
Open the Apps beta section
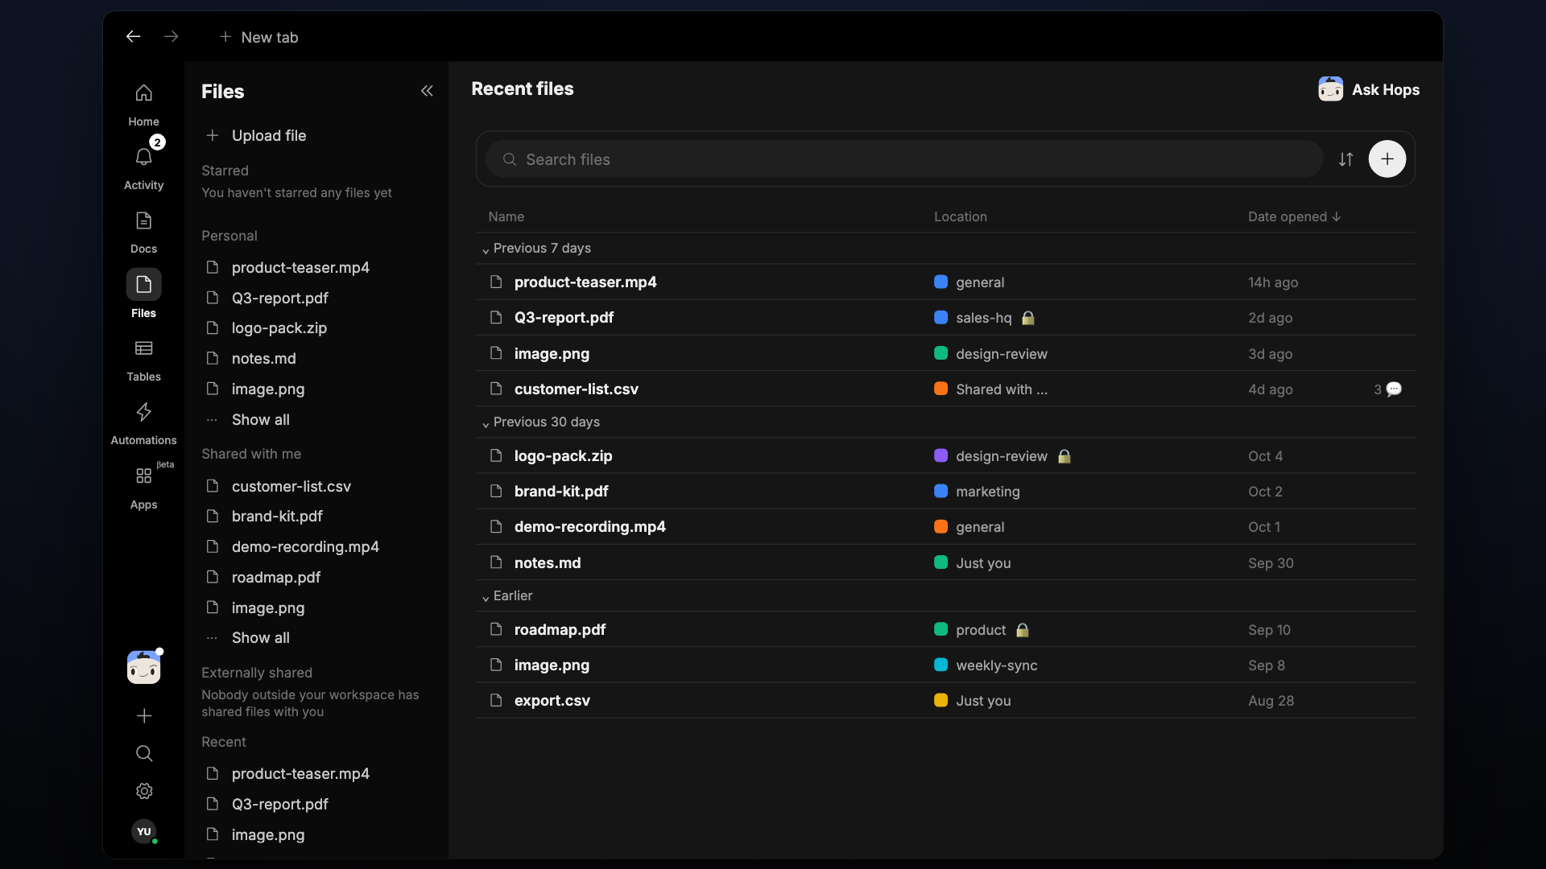pos(143,488)
